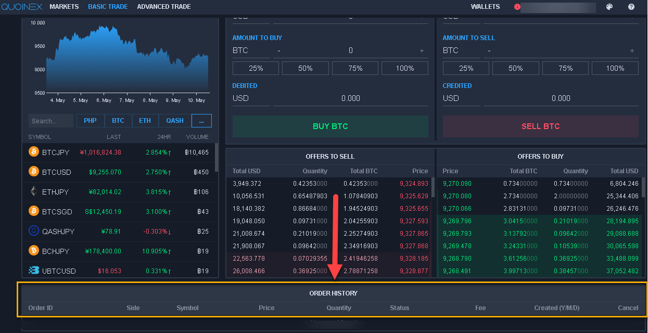Filter symbols by ETH
The height and width of the screenshot is (333, 648).
pyautogui.click(x=145, y=121)
